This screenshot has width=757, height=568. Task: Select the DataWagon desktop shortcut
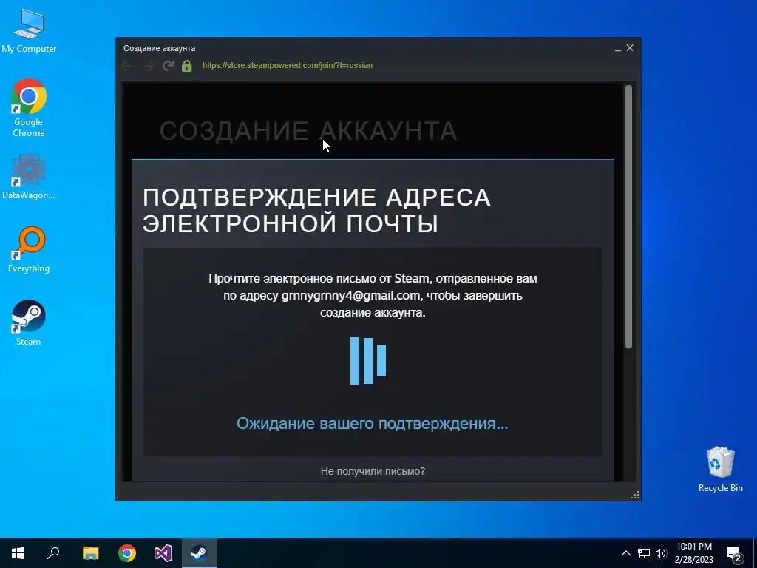coord(29,177)
